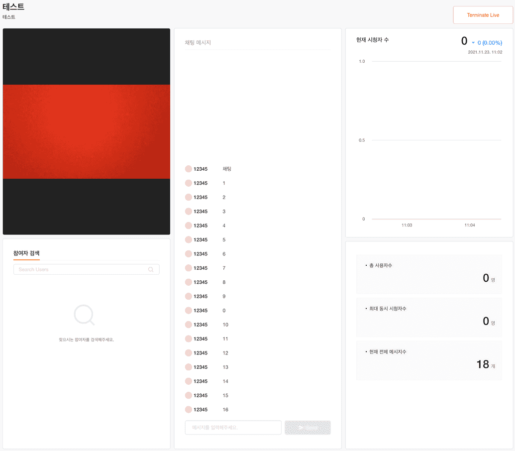The width and height of the screenshot is (515, 451).
Task: Click the avatar next to message 12
Action: point(189,353)
